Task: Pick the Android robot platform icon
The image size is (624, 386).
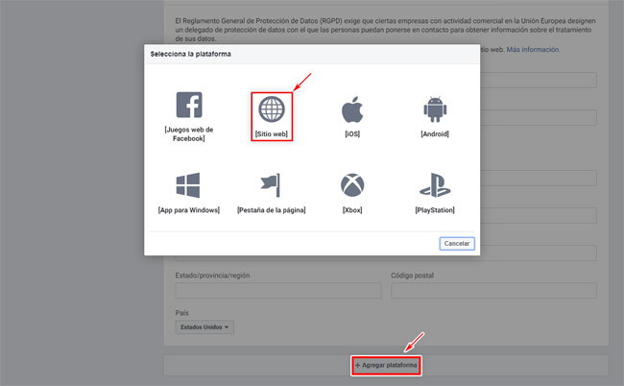Action: [435, 109]
